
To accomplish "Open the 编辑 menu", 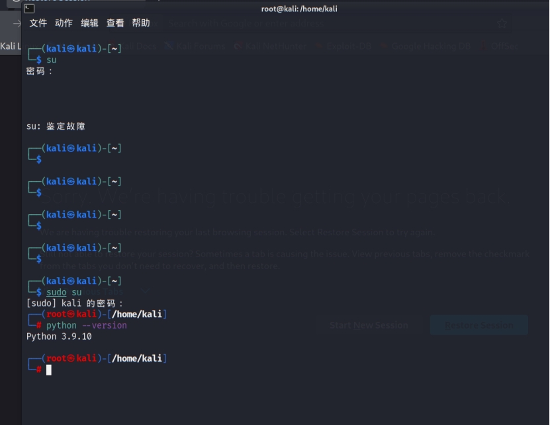I will (89, 23).
